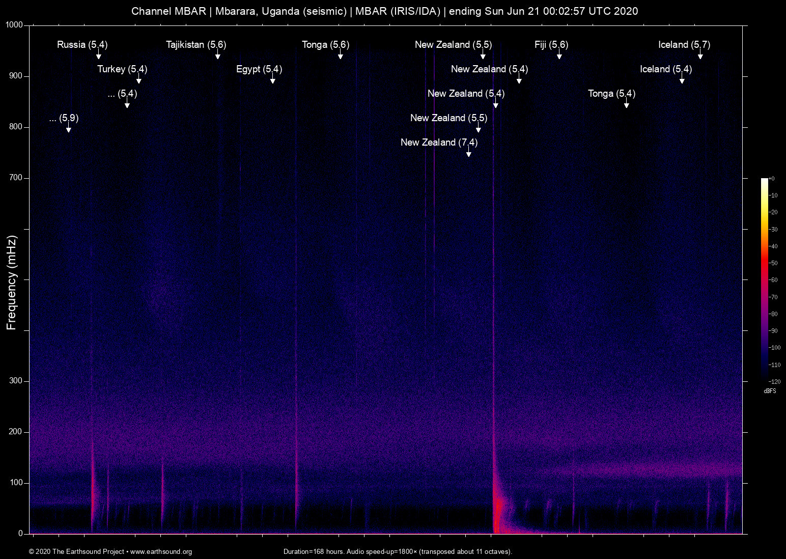Click the 300 frequency tick label
786x559 pixels.
pos(16,381)
